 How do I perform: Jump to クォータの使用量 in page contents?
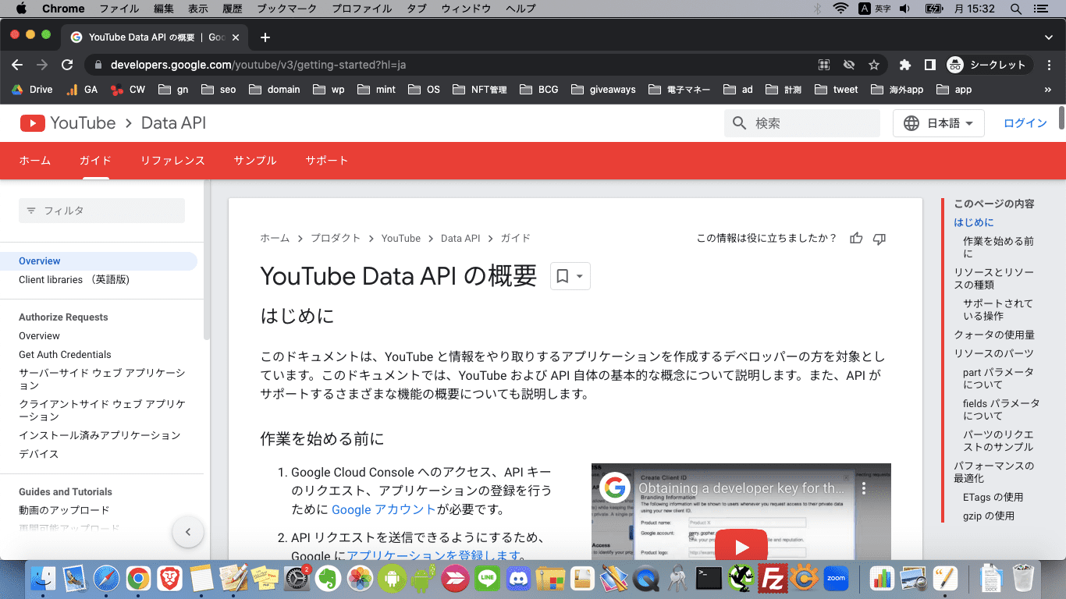pyautogui.click(x=994, y=335)
